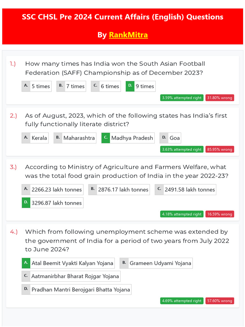Screen dimensions: 245x327
Task: Open the RankMitra link in header
Action: [128, 35]
